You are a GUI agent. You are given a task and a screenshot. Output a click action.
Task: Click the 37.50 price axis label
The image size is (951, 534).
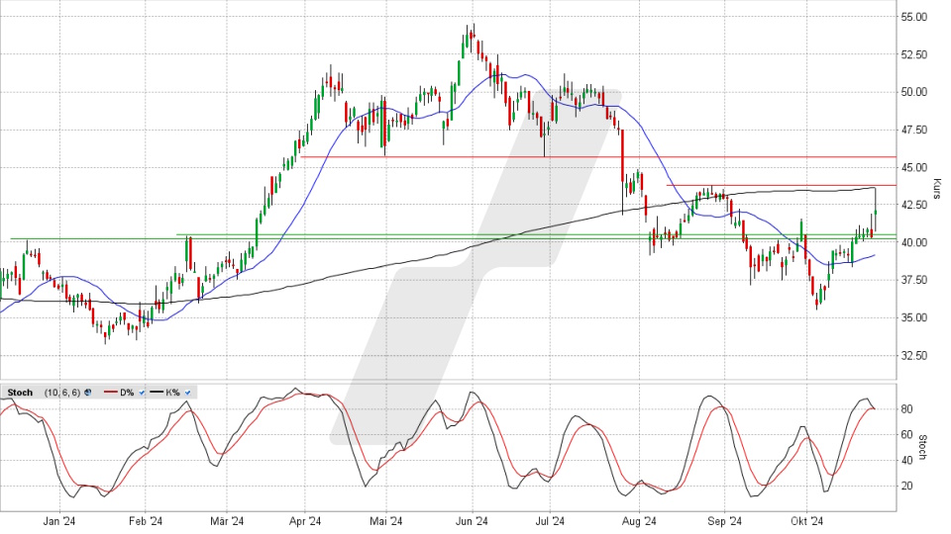(914, 280)
